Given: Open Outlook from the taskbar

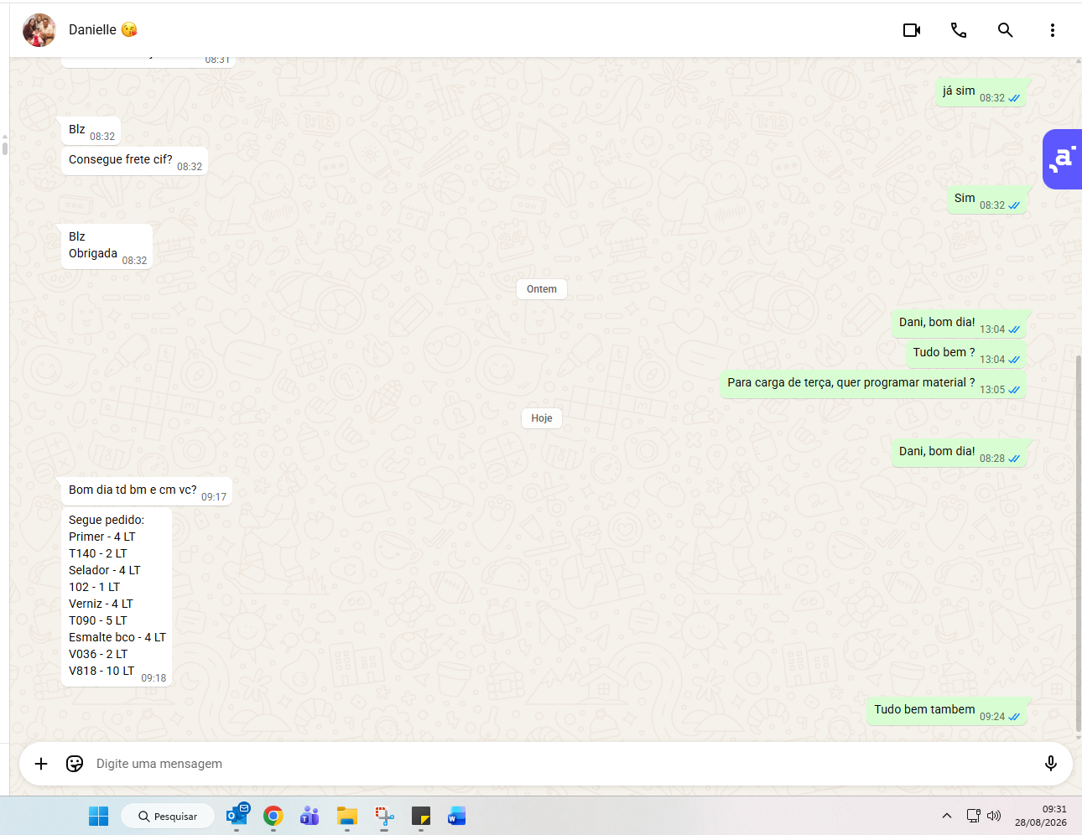Looking at the screenshot, I should click(x=237, y=814).
